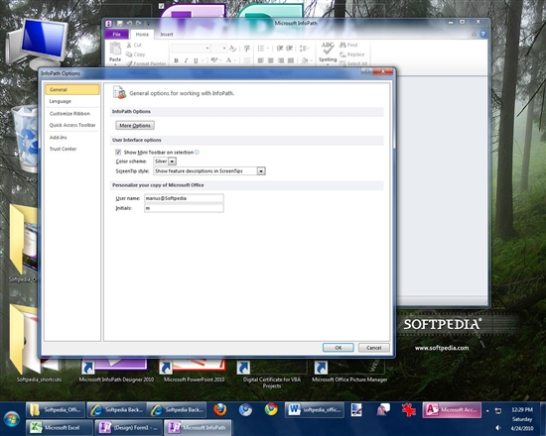
Task: Click the volume speaker icon in tray
Action: click(498, 428)
